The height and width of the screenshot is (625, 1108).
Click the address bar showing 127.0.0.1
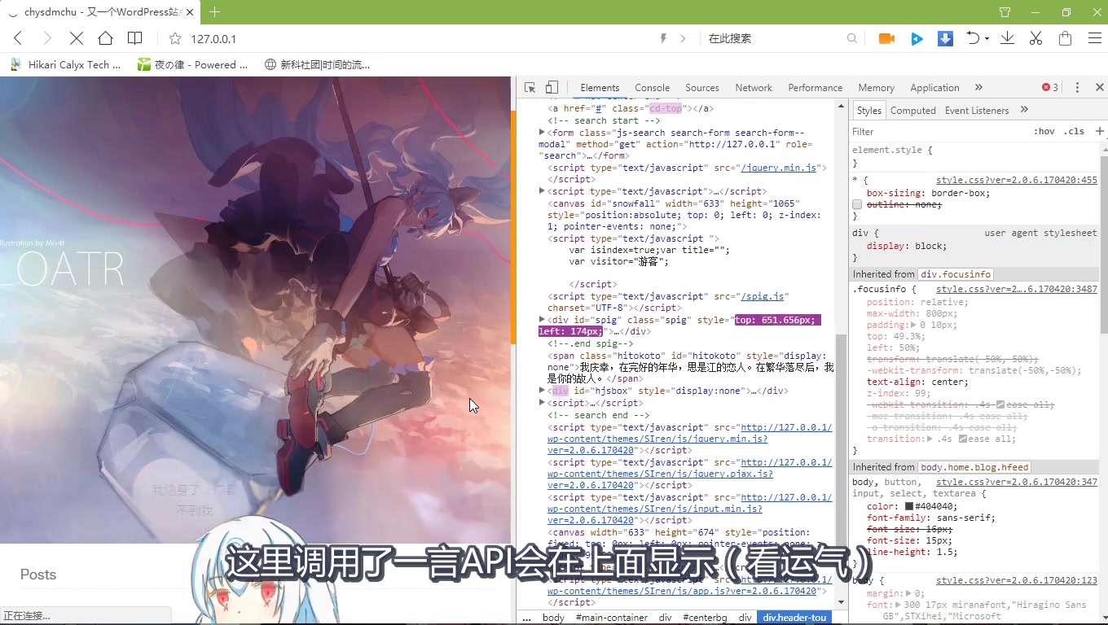(407, 38)
